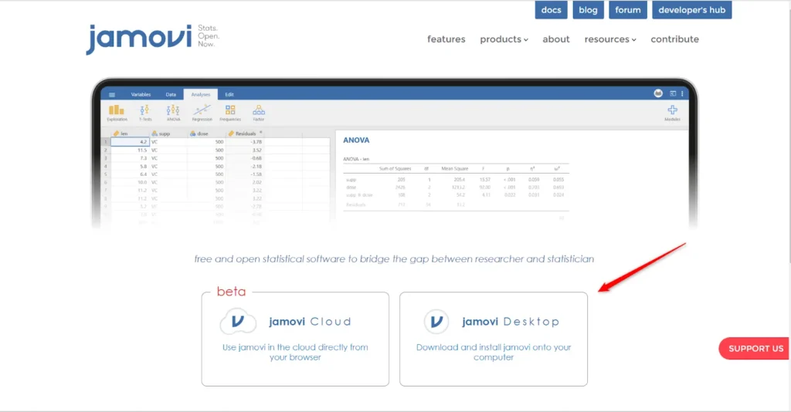Click the vertical three-dot menu in preview

[x=682, y=93]
